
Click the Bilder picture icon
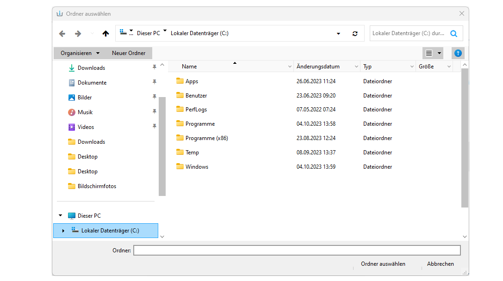72,98
